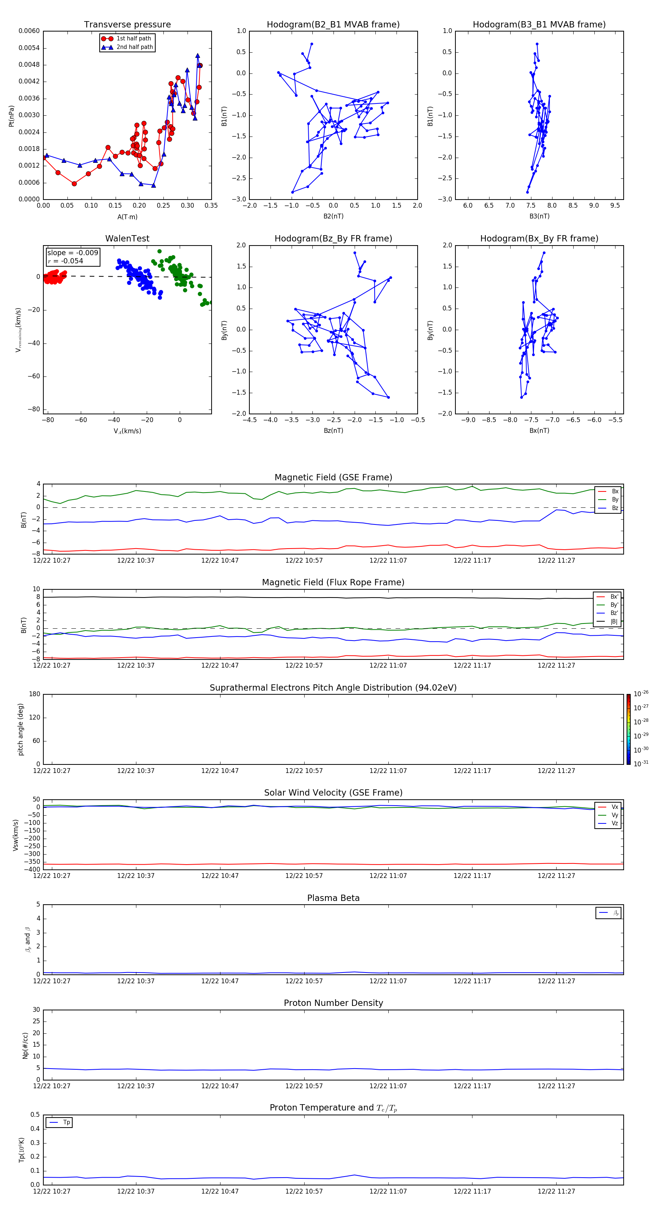Select Bz' in the Flux Rope legend
This screenshot has width=667, height=1224.
click(x=608, y=613)
